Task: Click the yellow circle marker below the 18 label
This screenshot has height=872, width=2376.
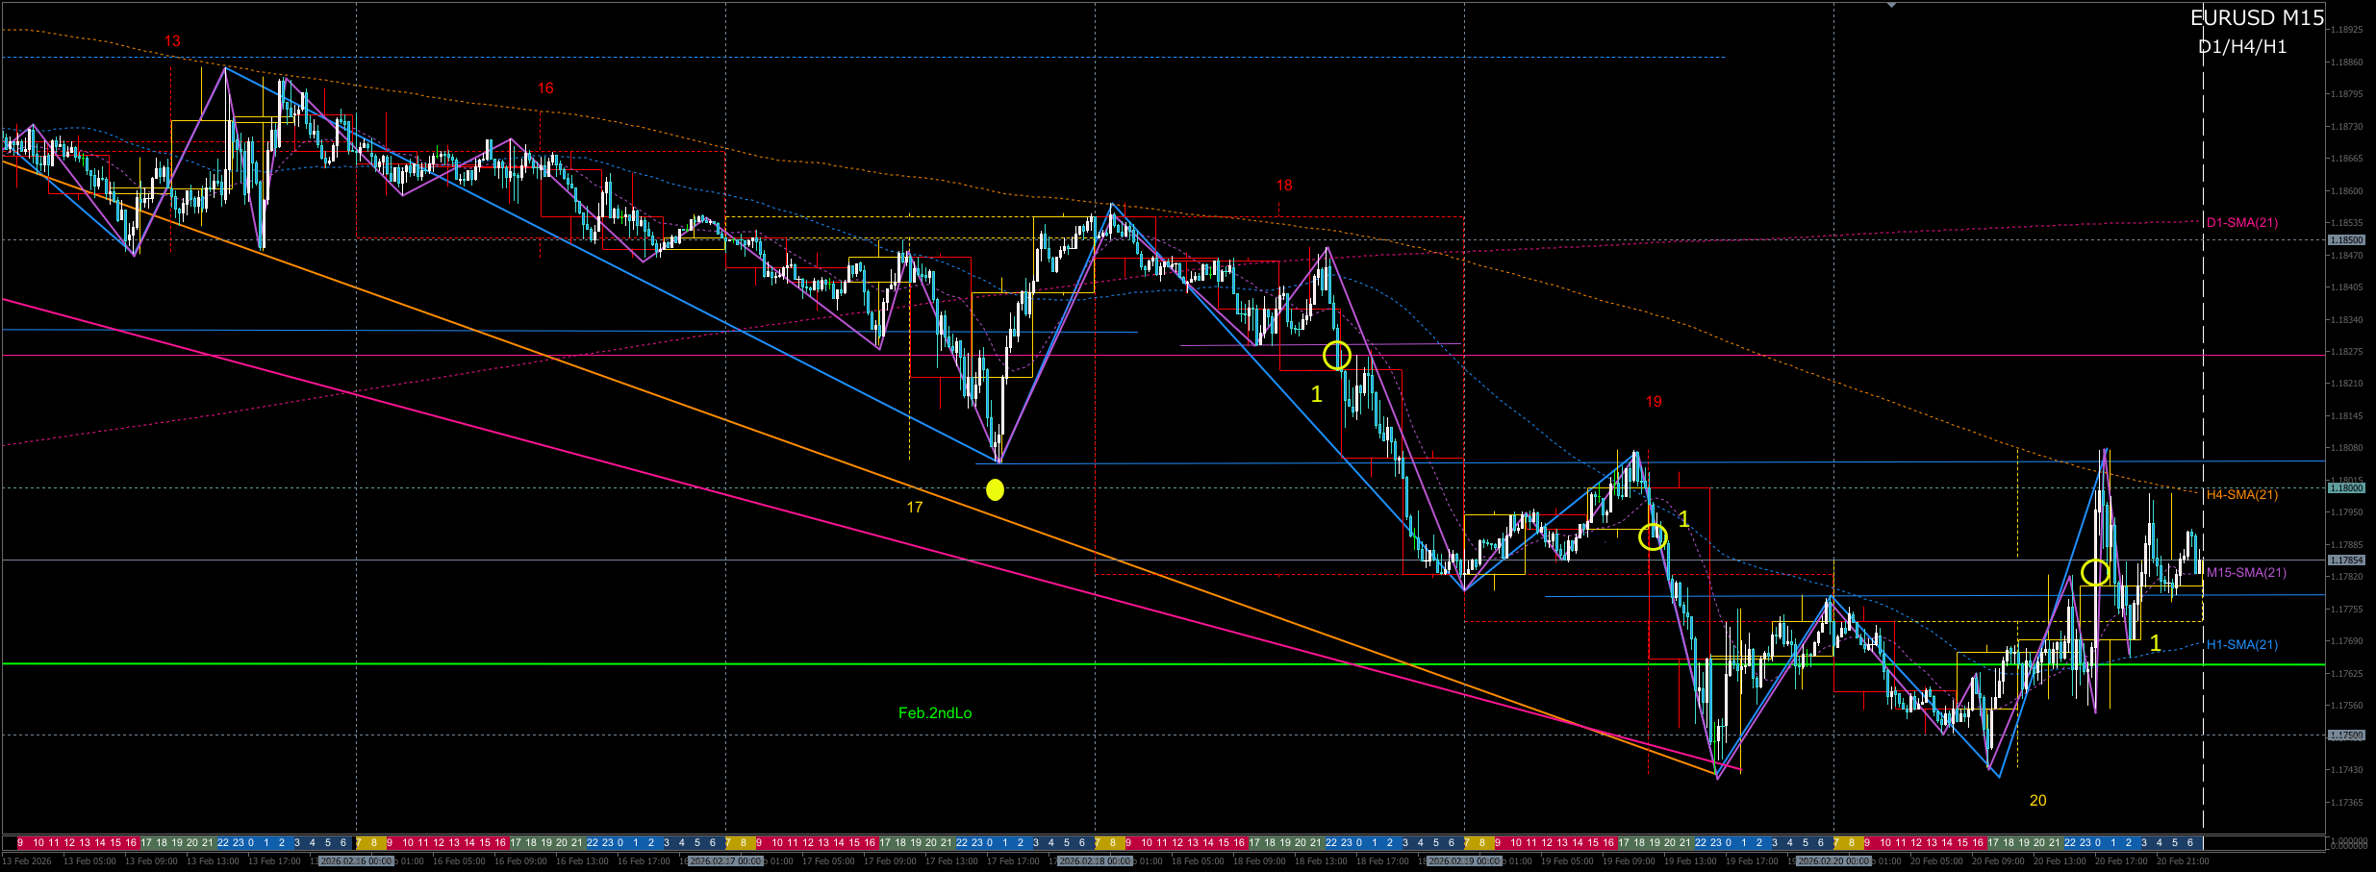Action: pyautogui.click(x=1336, y=356)
